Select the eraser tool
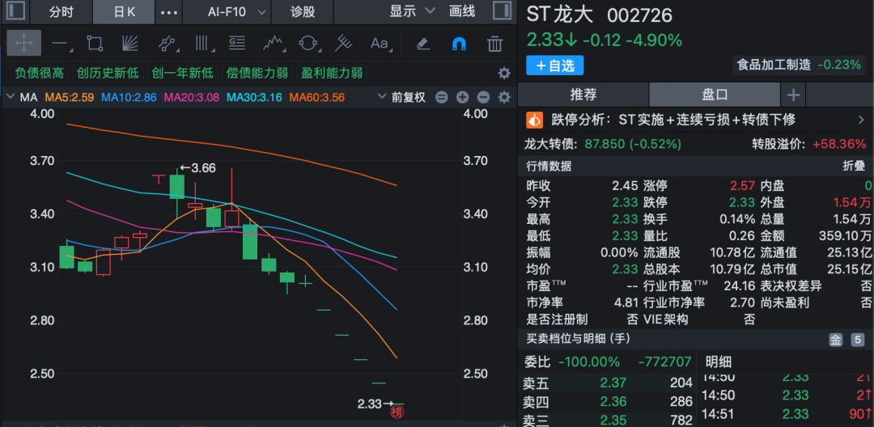The image size is (874, 427). pyautogui.click(x=423, y=43)
